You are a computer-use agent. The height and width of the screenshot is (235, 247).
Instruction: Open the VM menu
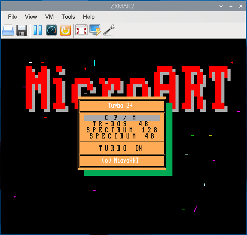pos(49,17)
